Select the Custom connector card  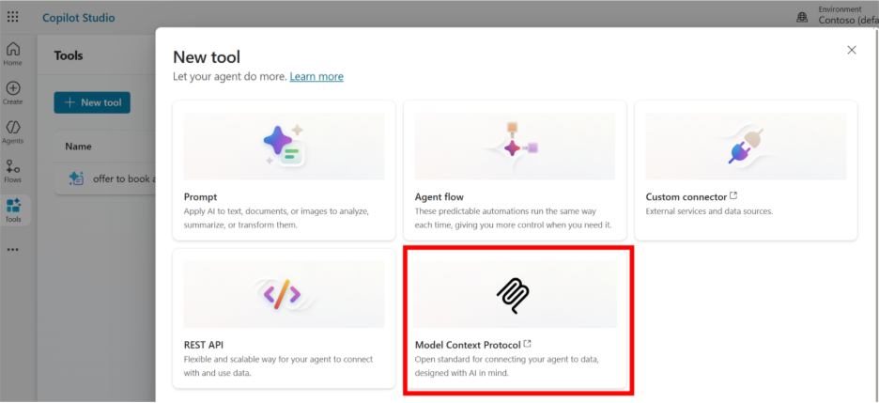[x=746, y=169]
